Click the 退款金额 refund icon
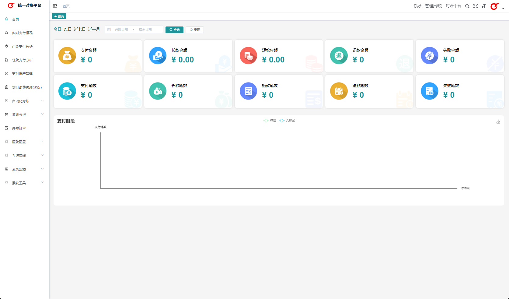Viewport: 509px width, 299px height. pos(339,56)
